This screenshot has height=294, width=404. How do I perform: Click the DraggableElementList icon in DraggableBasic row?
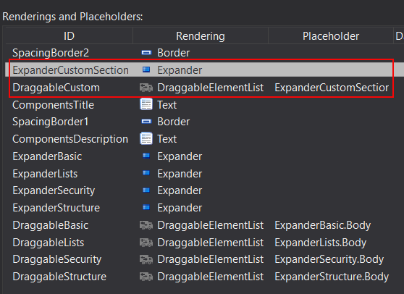[x=146, y=225]
